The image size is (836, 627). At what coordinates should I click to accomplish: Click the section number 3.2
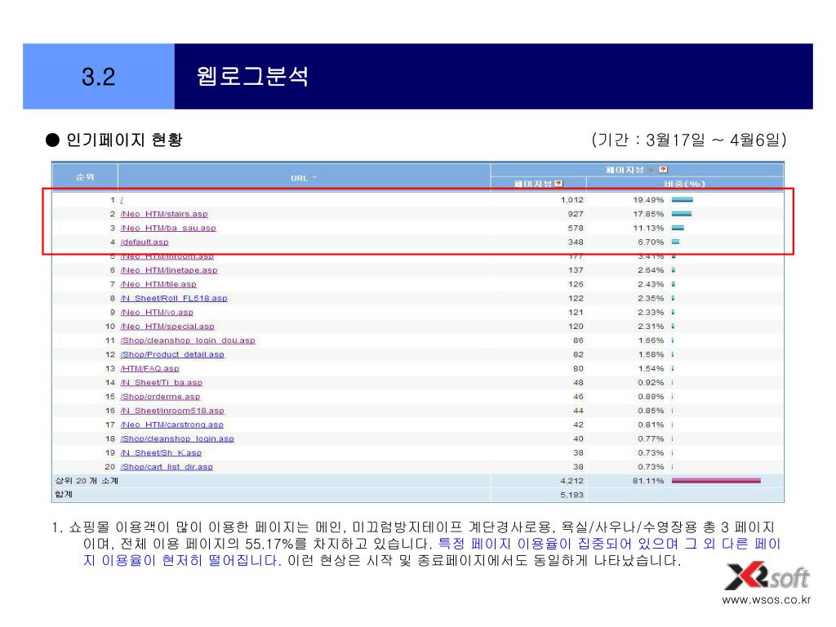[98, 77]
